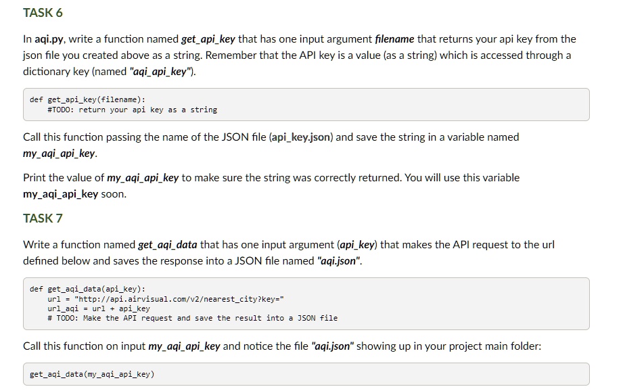Image resolution: width=623 pixels, height=391 pixels.
Task: Click the get_aqi_data(api_key) code block
Action: click(306, 304)
